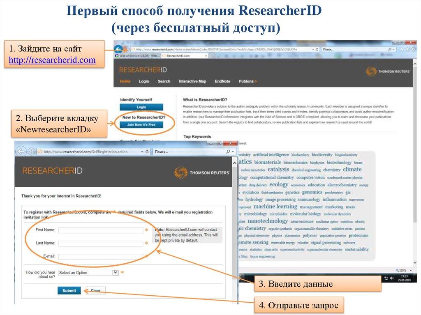This screenshot has width=421, height=315.
Task: Click the magnifier icon in the front window's search box
Action: tap(228, 152)
